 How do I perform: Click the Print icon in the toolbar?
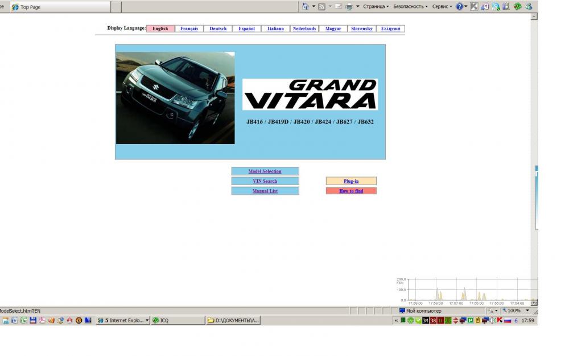click(349, 7)
